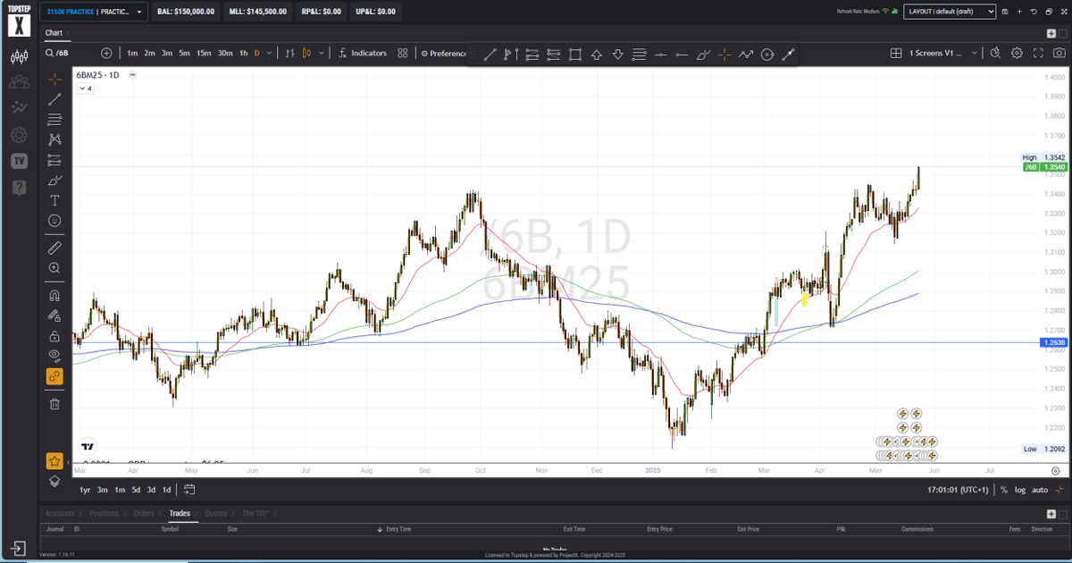Screen dimensions: 1072x563
Task: Open the TV (TradingView) sidebar icon
Action: [19, 161]
